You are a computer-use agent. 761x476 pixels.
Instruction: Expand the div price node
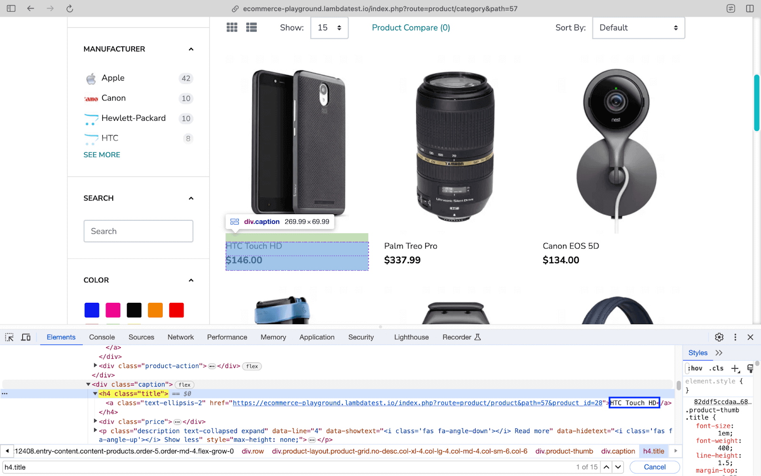[95, 421]
